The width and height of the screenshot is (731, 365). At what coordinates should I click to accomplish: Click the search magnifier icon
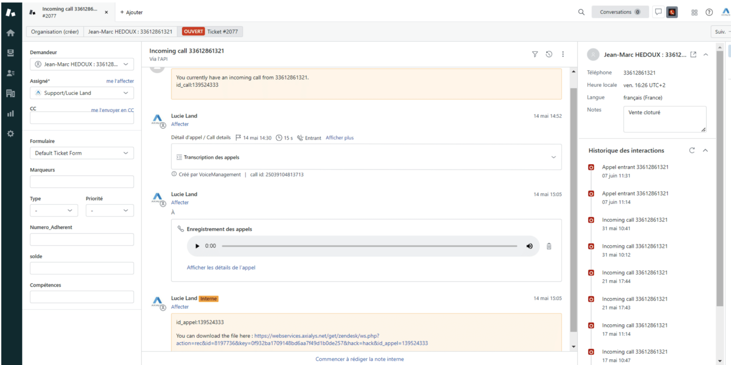click(x=581, y=12)
